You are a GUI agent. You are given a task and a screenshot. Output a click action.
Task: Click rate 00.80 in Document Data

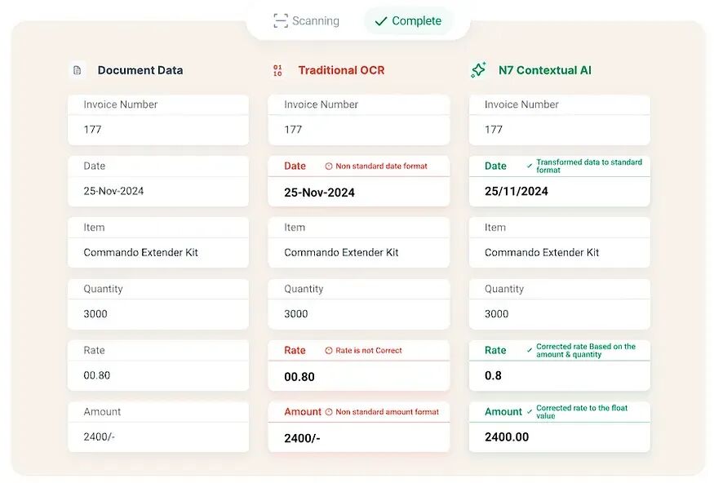click(96, 375)
